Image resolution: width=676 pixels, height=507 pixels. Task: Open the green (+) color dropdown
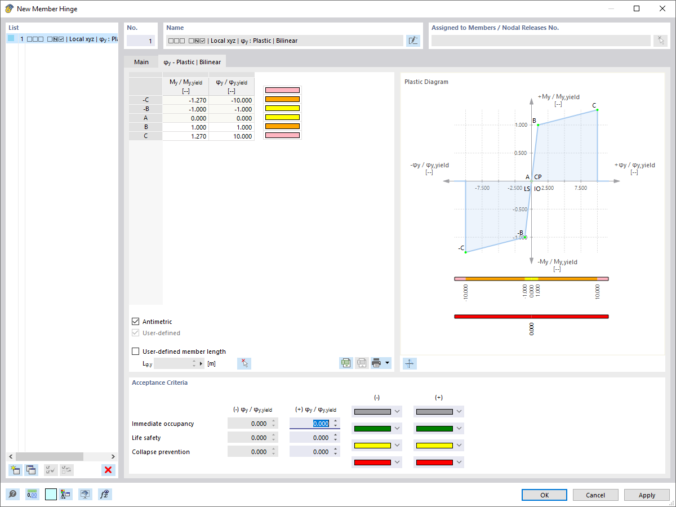(x=459, y=429)
